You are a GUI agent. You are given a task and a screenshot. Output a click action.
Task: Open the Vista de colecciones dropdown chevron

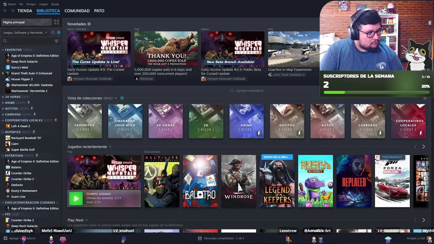pyautogui.click(x=116, y=98)
